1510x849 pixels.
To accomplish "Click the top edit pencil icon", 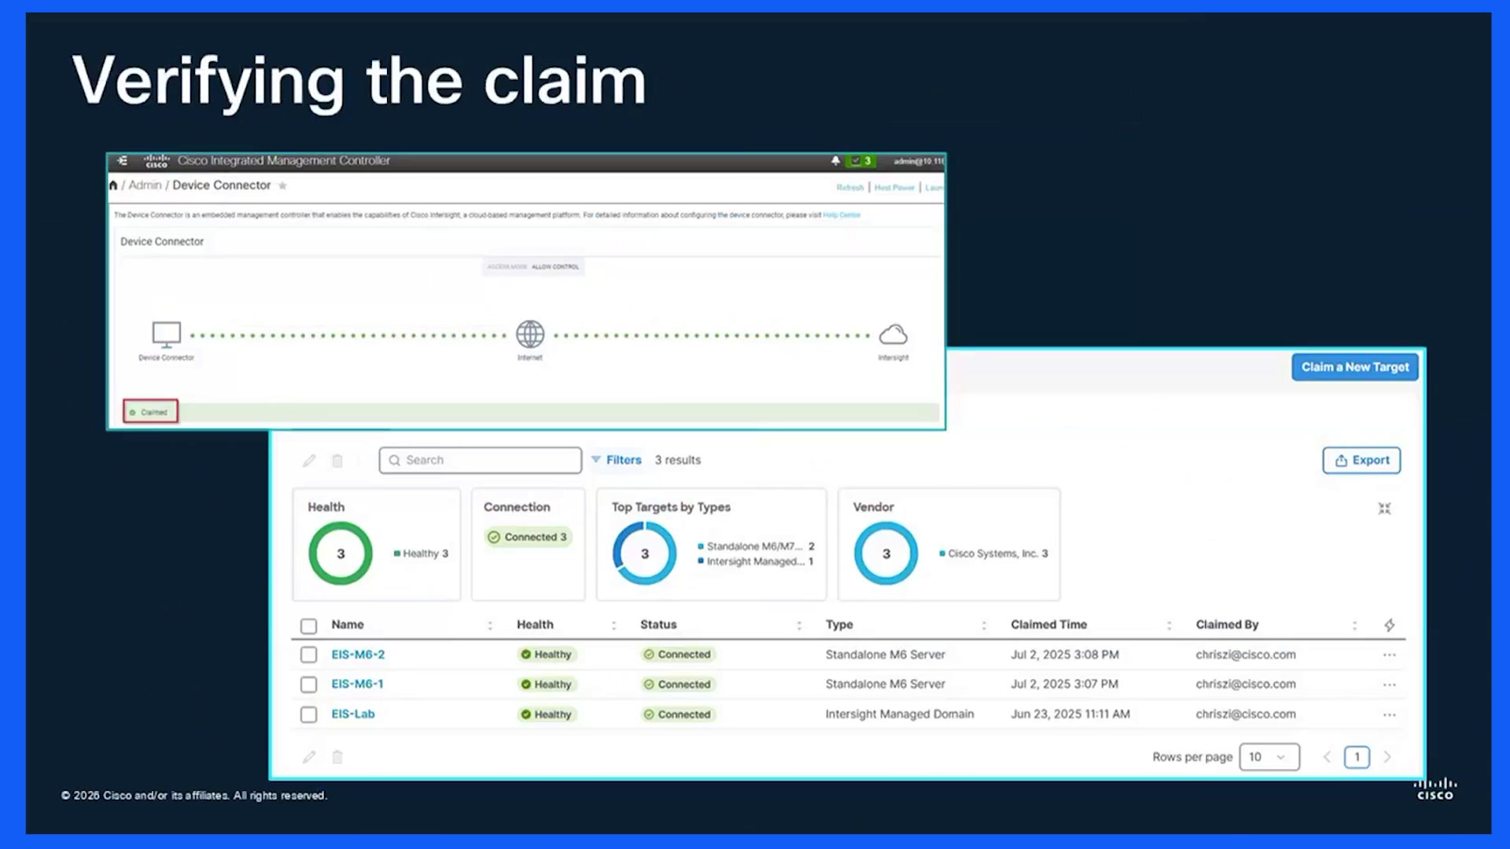I will (309, 461).
